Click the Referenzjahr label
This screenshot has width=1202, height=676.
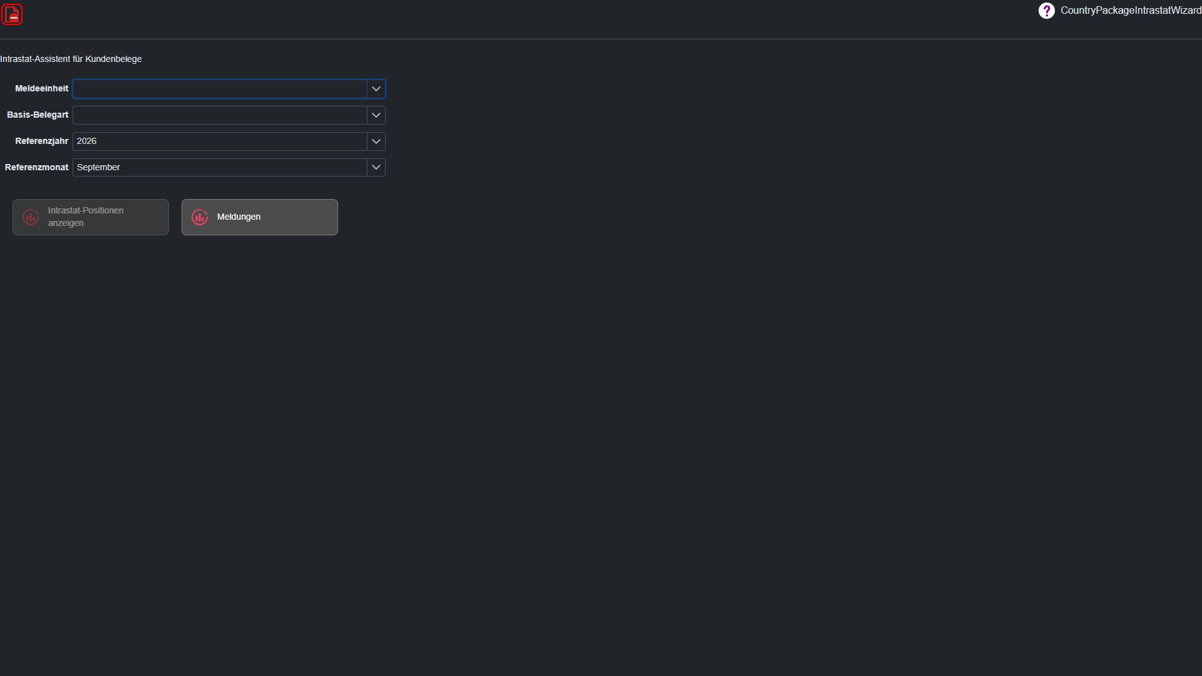point(41,141)
